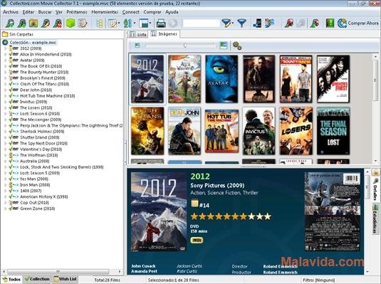The image size is (381, 284).
Task: Click the Amanda Peet cast link
Action: pyautogui.click(x=144, y=271)
